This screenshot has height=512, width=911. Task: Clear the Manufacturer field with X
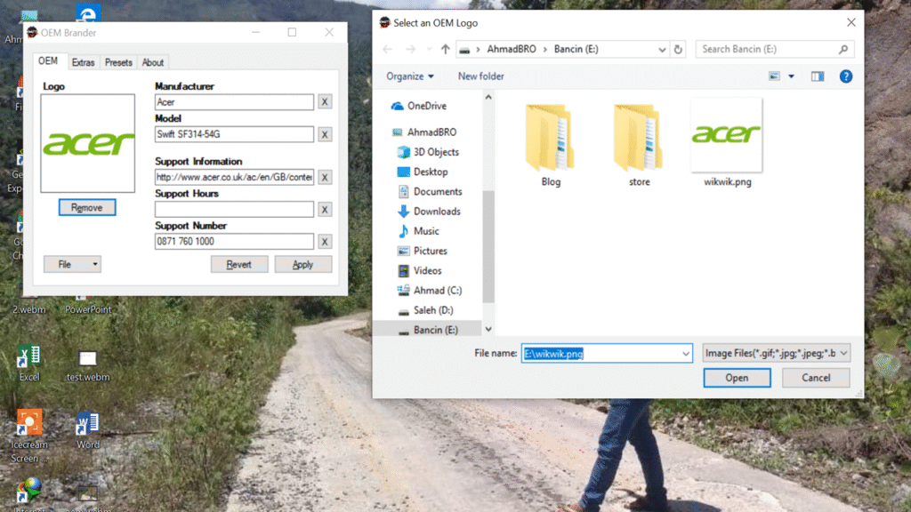coord(325,102)
